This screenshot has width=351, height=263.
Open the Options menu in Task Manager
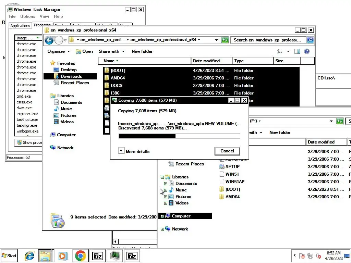pos(27,16)
